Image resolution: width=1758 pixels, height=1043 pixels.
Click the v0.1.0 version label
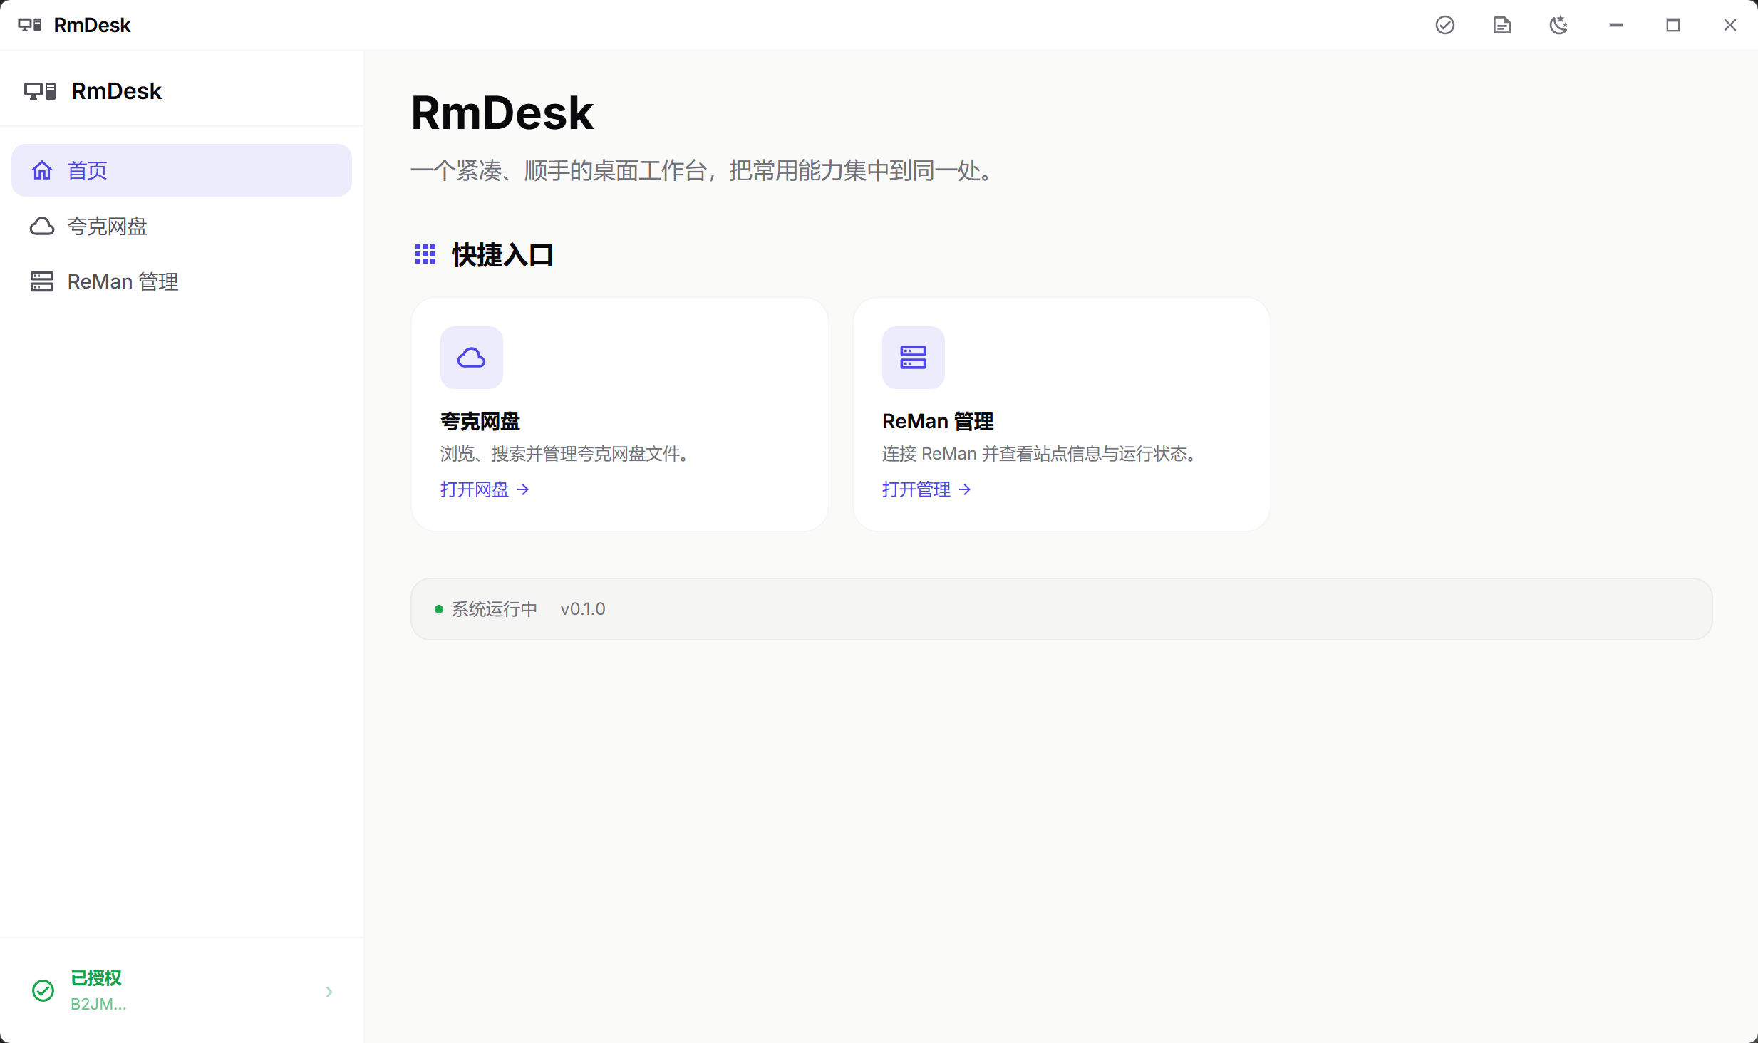[x=583, y=609]
